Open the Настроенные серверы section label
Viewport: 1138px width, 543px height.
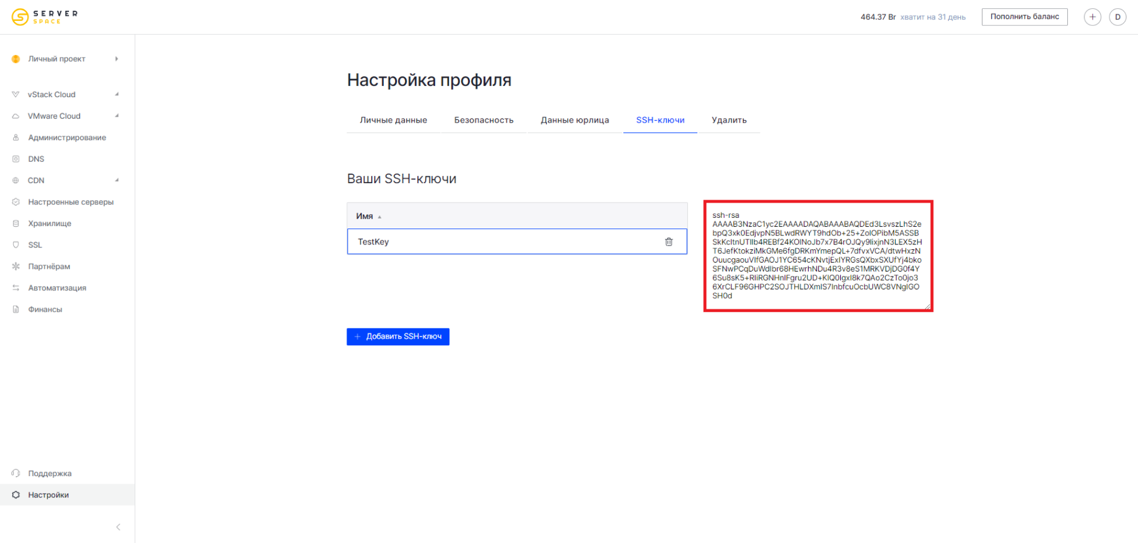click(71, 202)
